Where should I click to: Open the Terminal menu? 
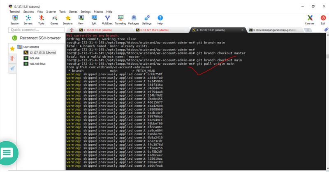point(15,12)
